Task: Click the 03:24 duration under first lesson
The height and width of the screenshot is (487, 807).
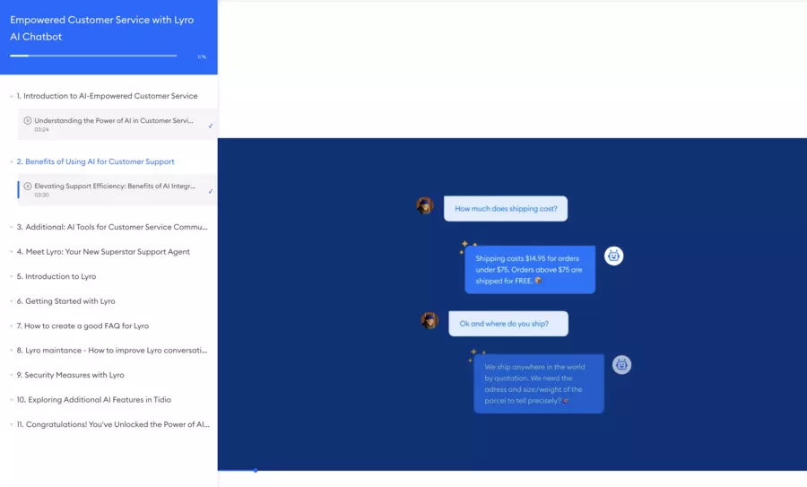Action: pyautogui.click(x=41, y=130)
